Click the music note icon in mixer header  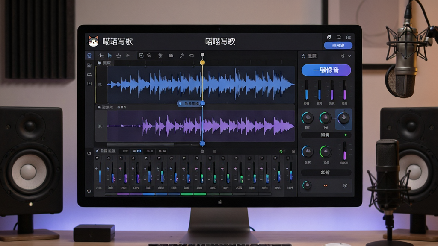click(x=97, y=151)
